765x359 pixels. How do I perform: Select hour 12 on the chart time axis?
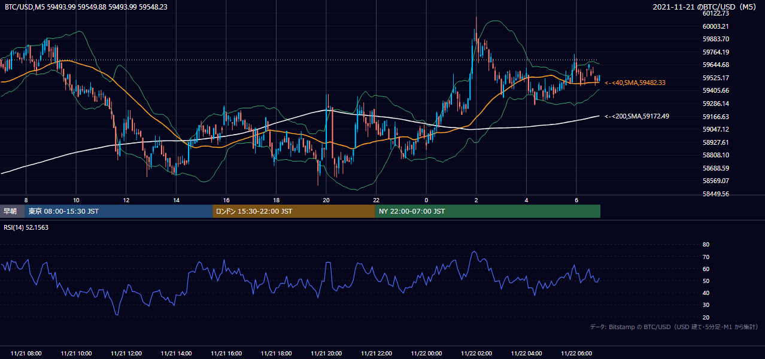click(126, 200)
